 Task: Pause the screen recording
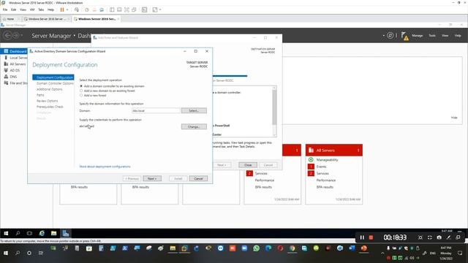coord(362,237)
